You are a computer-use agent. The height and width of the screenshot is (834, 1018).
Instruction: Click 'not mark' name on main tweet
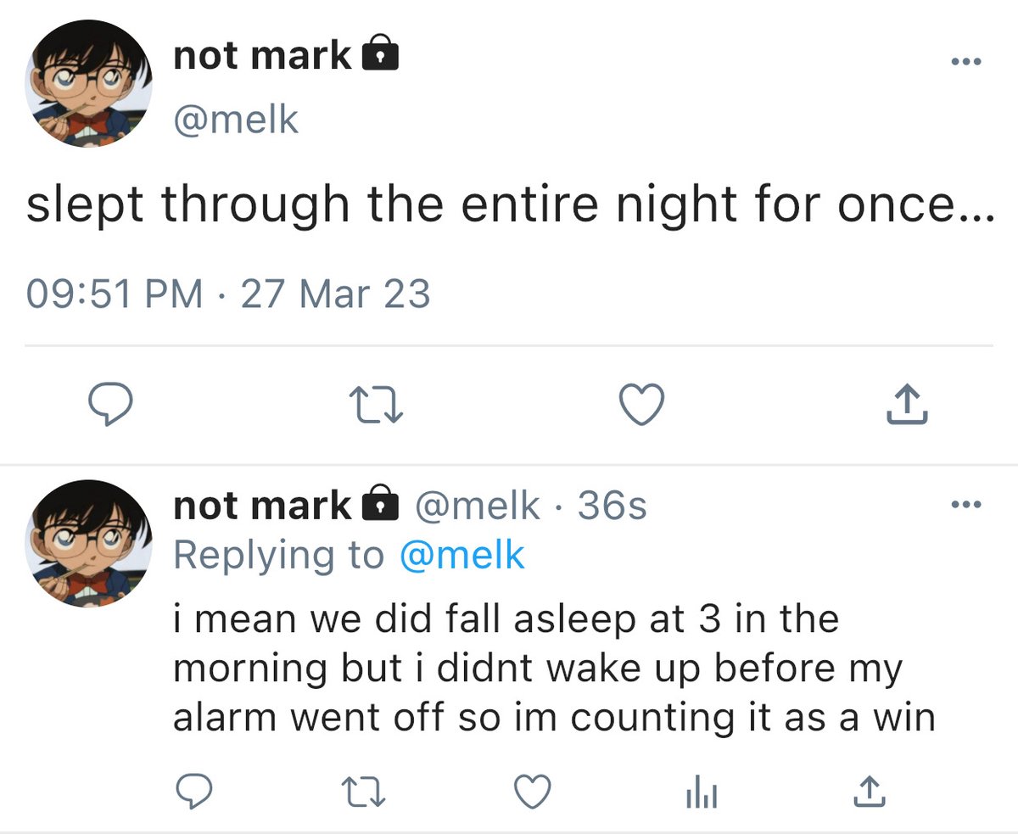point(262,56)
